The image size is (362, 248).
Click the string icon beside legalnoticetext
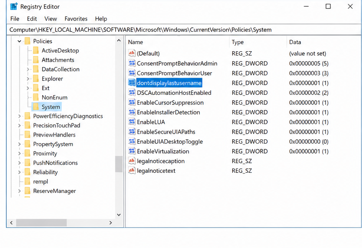tap(132, 170)
